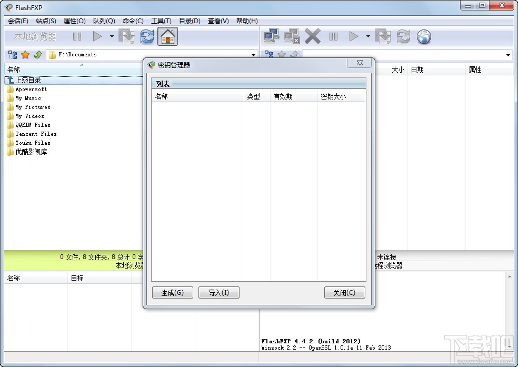Open the home directory with the home icon
This screenshot has width=518, height=367.
tap(167, 36)
